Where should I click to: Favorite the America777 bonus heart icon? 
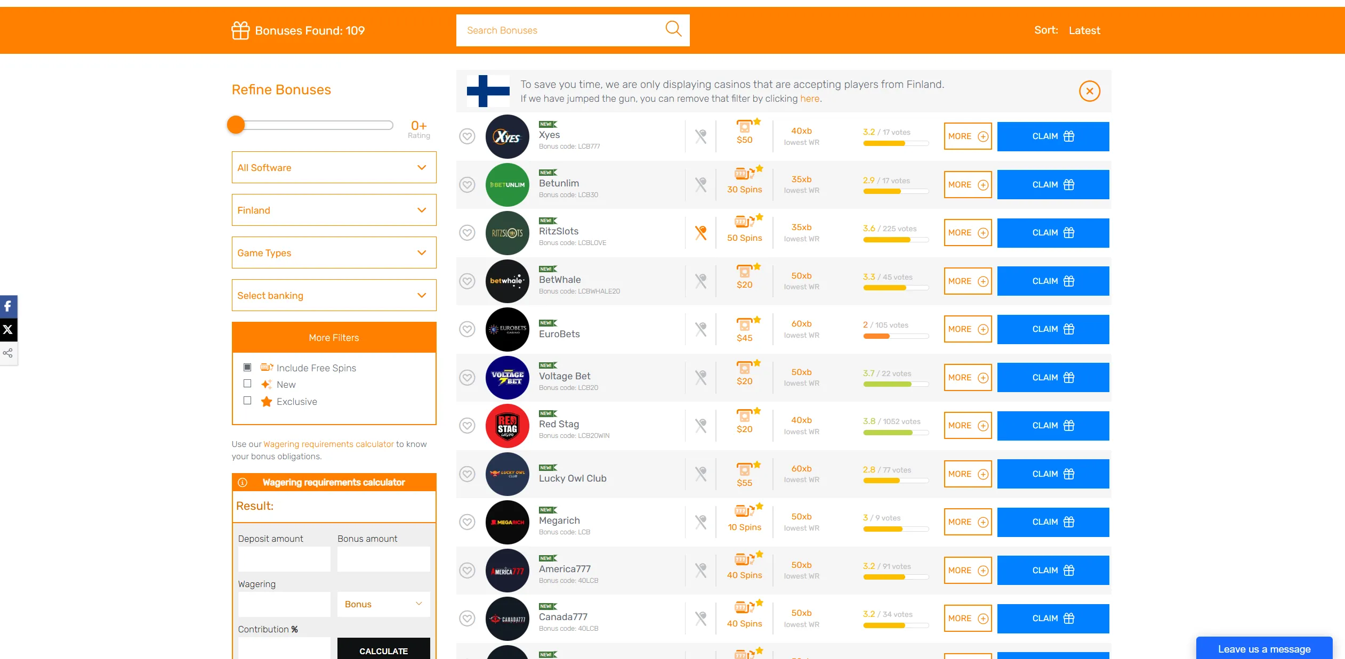(468, 571)
